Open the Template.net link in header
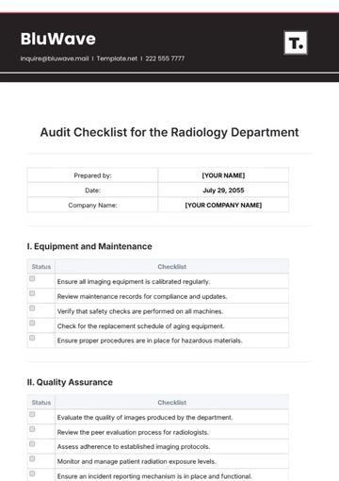This screenshot has width=339, height=481. click(117, 58)
